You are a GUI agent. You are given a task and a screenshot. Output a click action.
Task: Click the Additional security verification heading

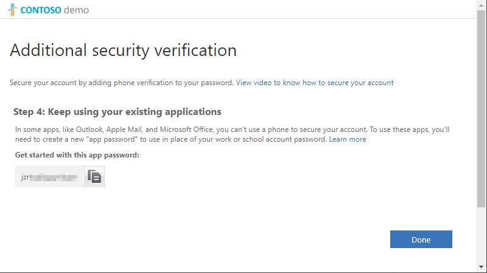[x=123, y=50]
